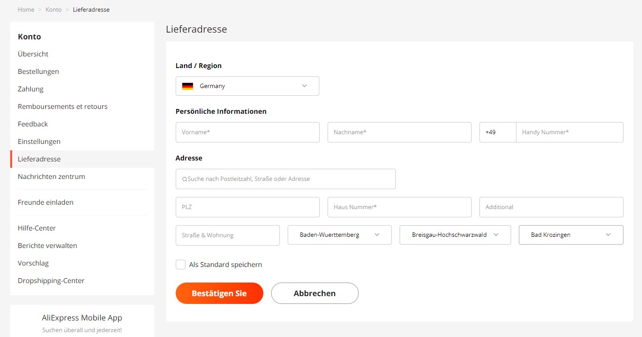Click the Abbrechen button
The width and height of the screenshot is (642, 337).
314,293
